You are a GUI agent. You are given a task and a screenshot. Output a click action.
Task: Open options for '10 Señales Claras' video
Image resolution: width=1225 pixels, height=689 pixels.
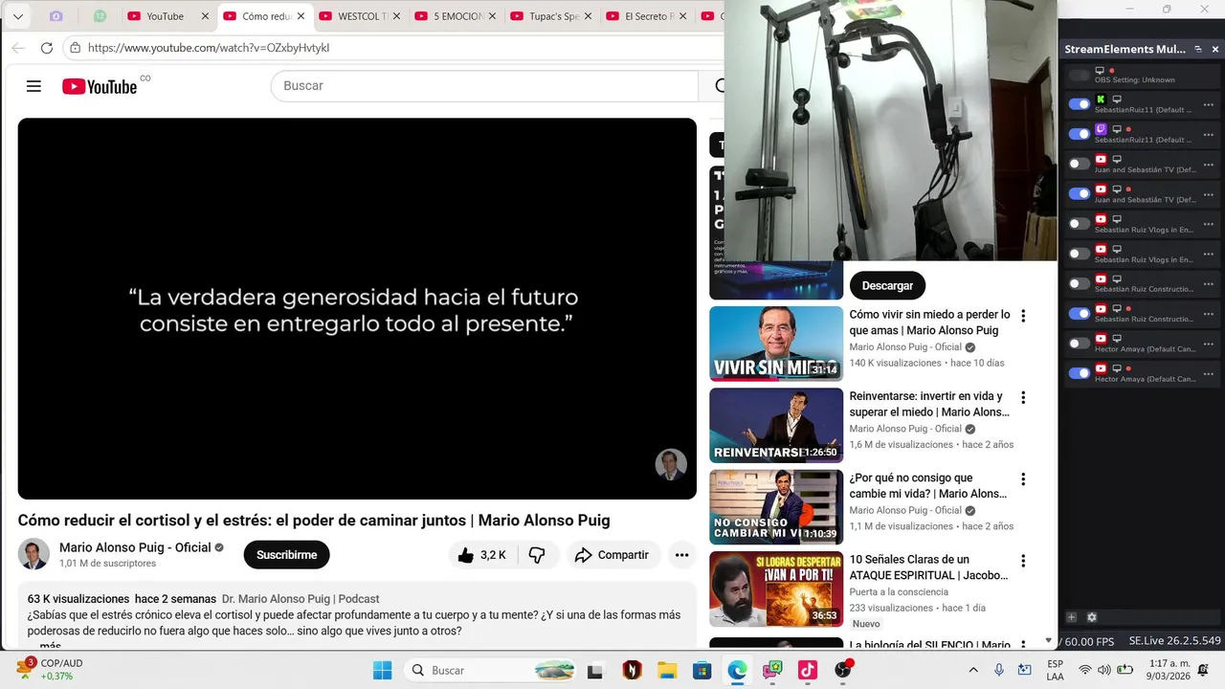pyautogui.click(x=1023, y=561)
